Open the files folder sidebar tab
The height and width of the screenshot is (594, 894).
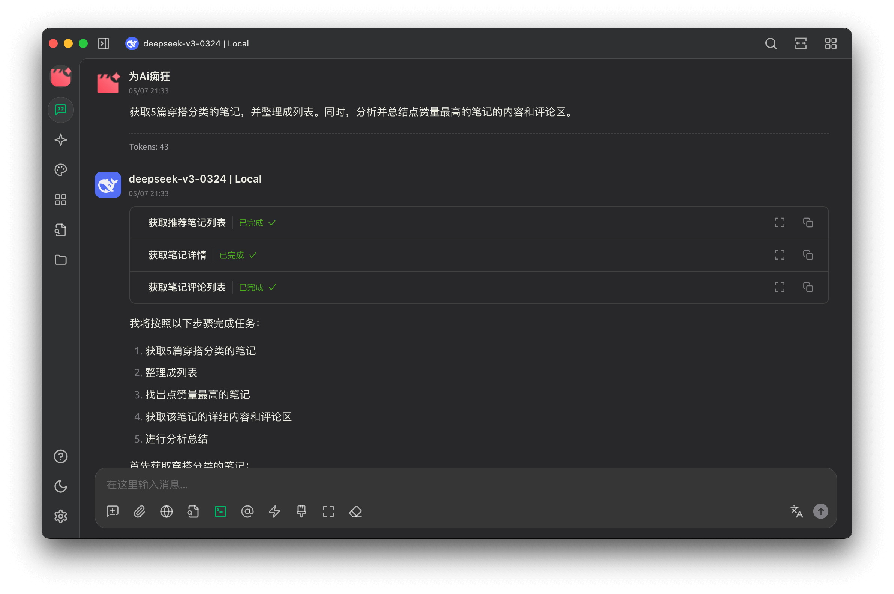pos(61,260)
